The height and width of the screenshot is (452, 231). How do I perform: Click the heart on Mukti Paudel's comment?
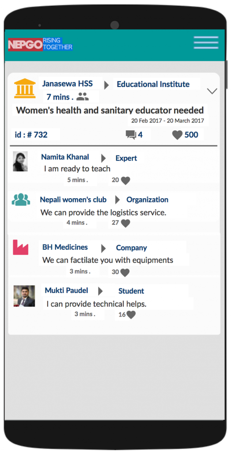tap(131, 315)
